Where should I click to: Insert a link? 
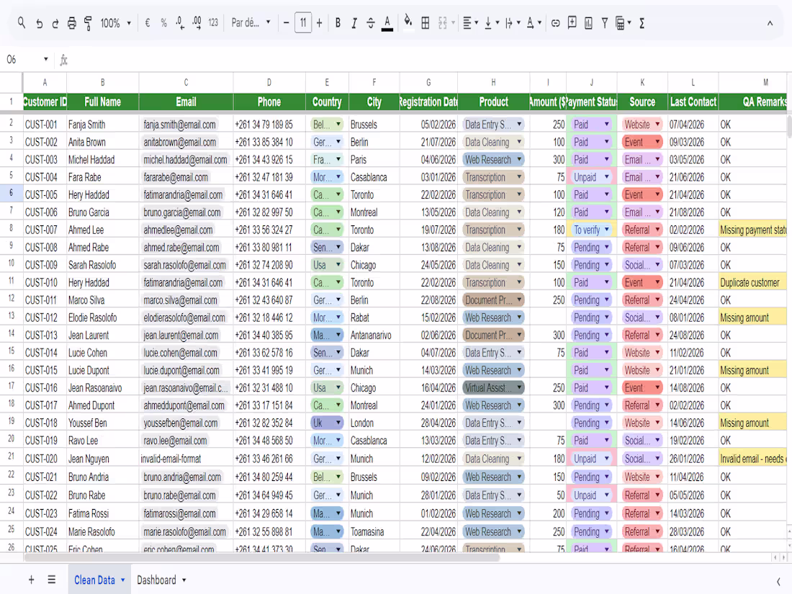[x=556, y=23]
